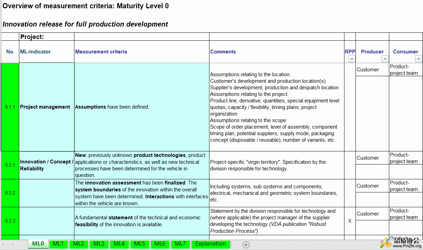Select the criteria cell about new product technologies
The image size is (423, 250).
click(142, 165)
